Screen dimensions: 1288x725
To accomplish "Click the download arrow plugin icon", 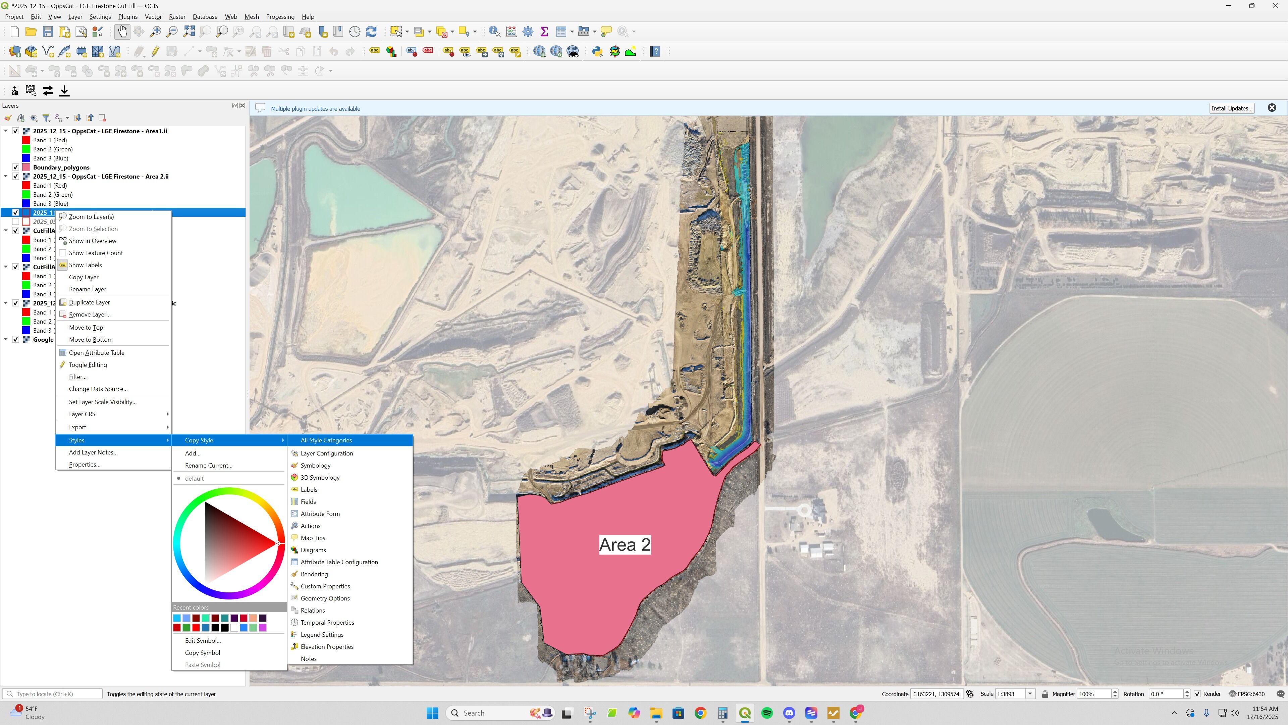I will (x=64, y=91).
